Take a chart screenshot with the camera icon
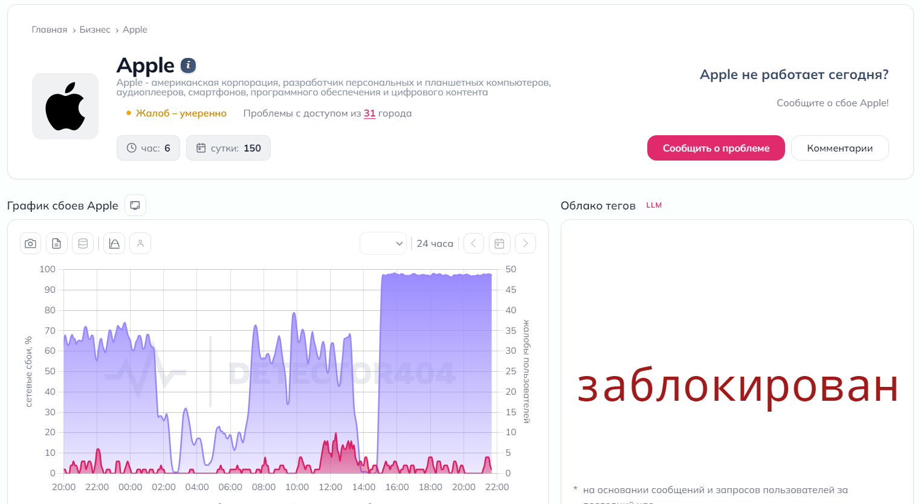The width and height of the screenshot is (921, 504). (x=31, y=243)
